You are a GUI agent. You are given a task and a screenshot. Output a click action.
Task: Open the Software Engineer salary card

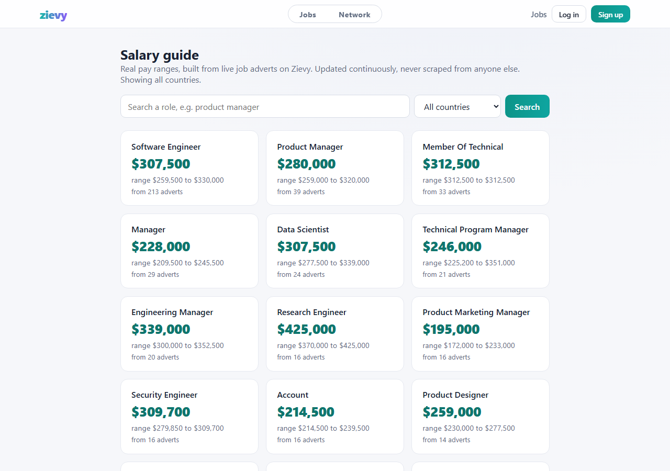click(x=189, y=168)
